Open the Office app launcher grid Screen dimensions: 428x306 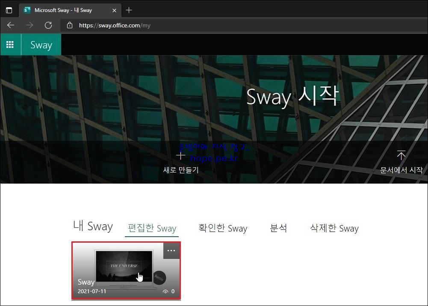pyautogui.click(x=10, y=45)
